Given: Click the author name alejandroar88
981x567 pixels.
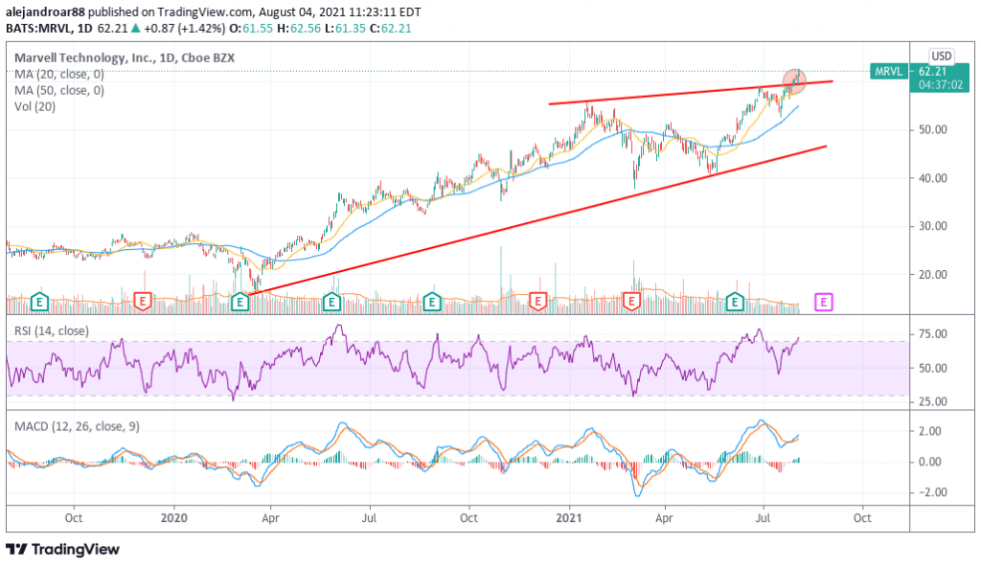Looking at the screenshot, I should coord(45,11).
